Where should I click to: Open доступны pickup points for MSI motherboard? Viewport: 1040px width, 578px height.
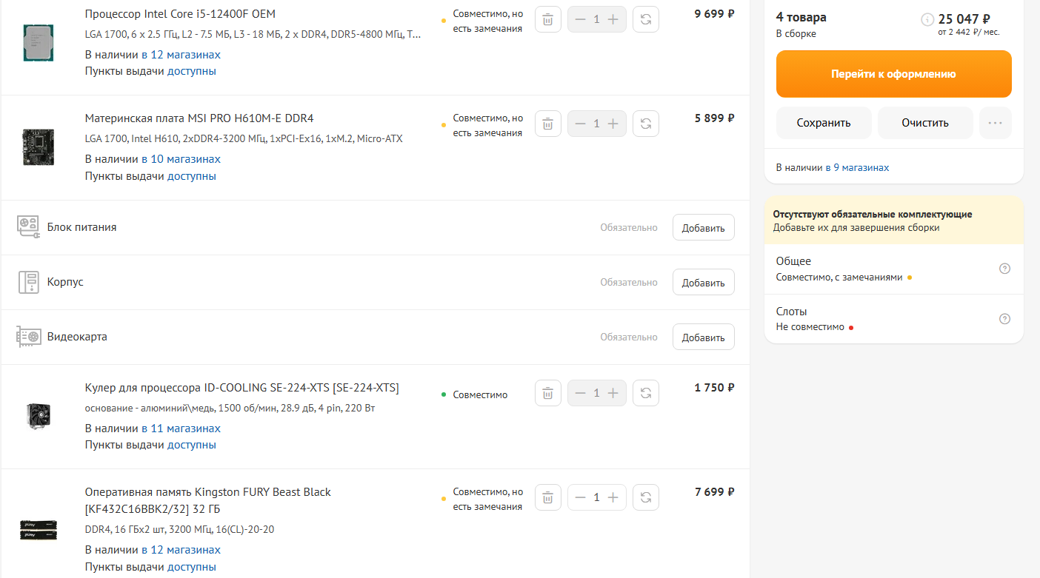point(192,176)
